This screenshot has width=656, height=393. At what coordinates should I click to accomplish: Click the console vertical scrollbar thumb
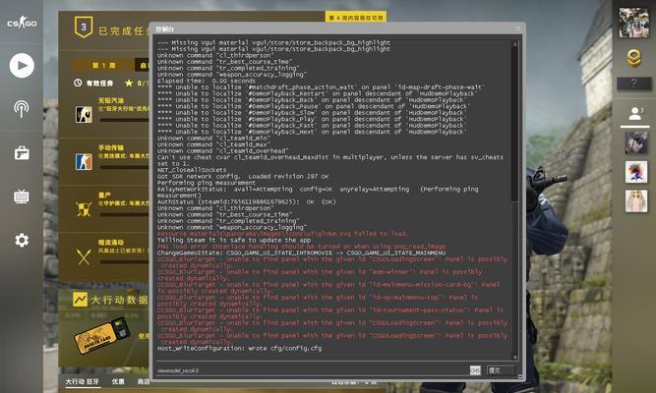[x=515, y=124]
